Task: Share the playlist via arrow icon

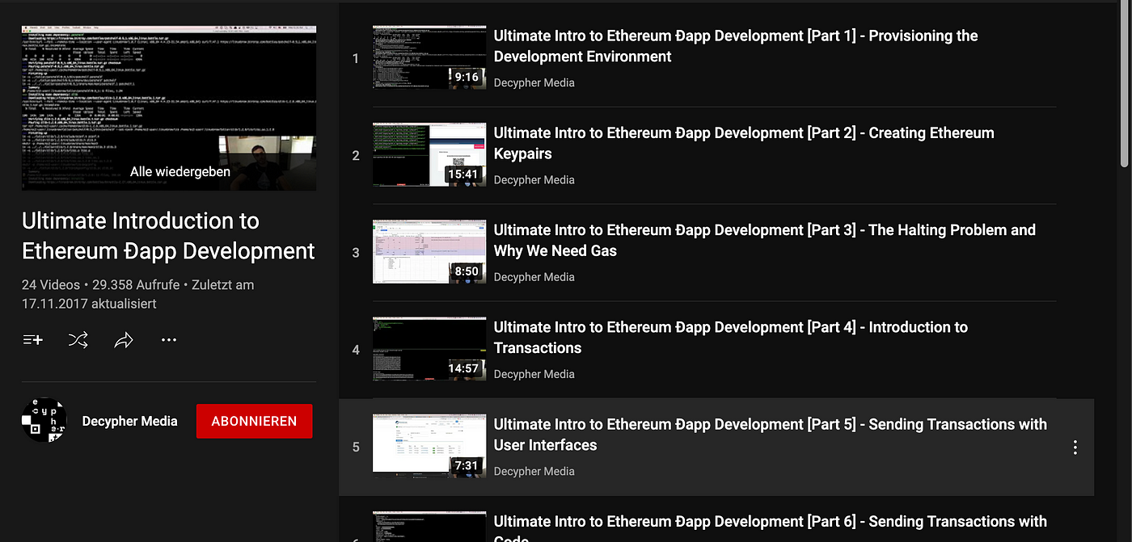Action: pyautogui.click(x=124, y=340)
